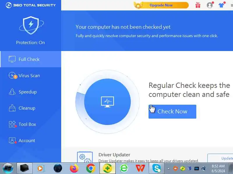This screenshot has width=233, height=174.
Task: Click the Show desktop strip
Action: click(x=231, y=168)
